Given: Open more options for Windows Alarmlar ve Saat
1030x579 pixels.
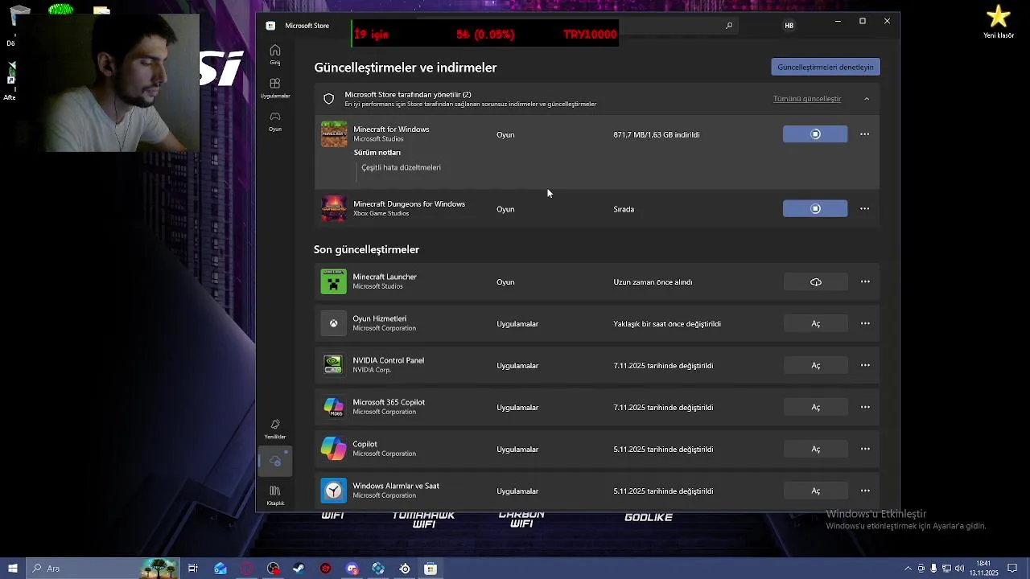Looking at the screenshot, I should click(x=865, y=491).
